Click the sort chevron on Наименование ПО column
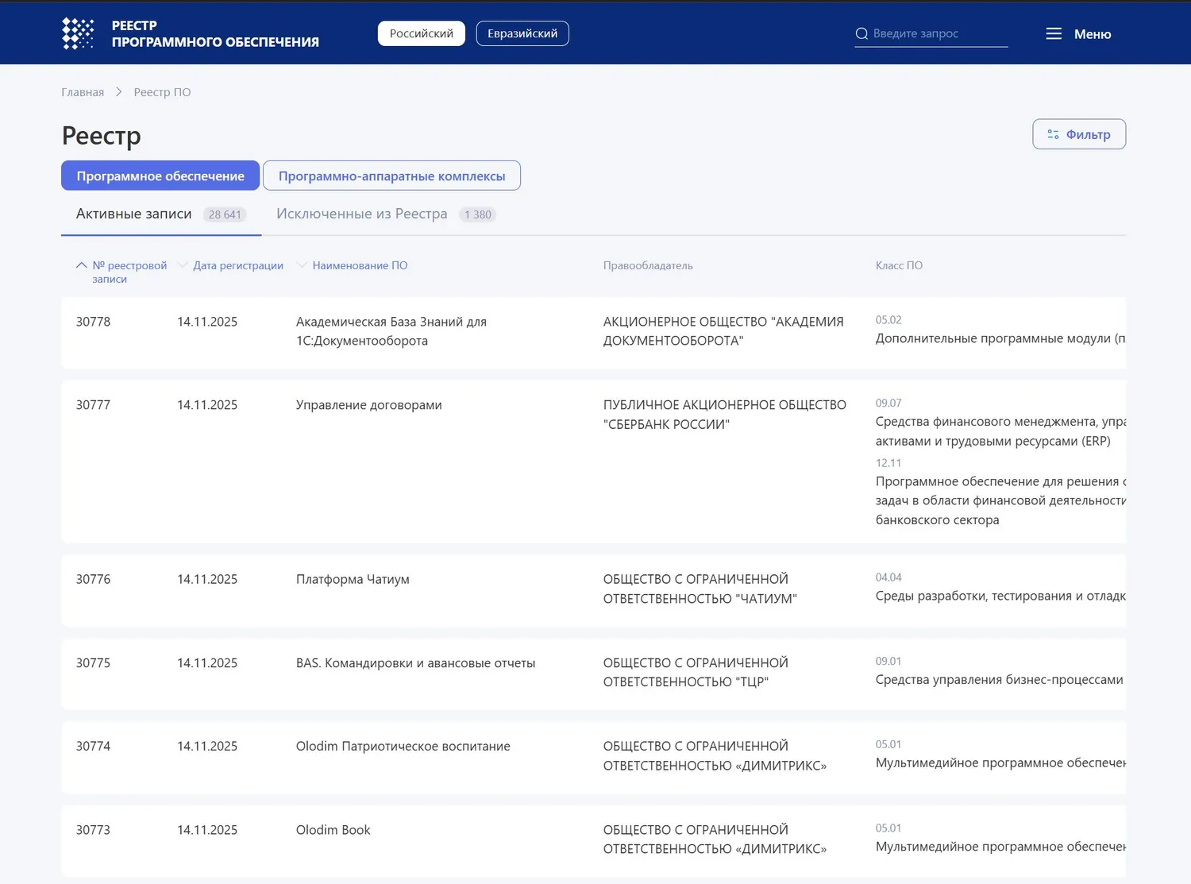Image resolution: width=1191 pixels, height=884 pixels. click(302, 265)
